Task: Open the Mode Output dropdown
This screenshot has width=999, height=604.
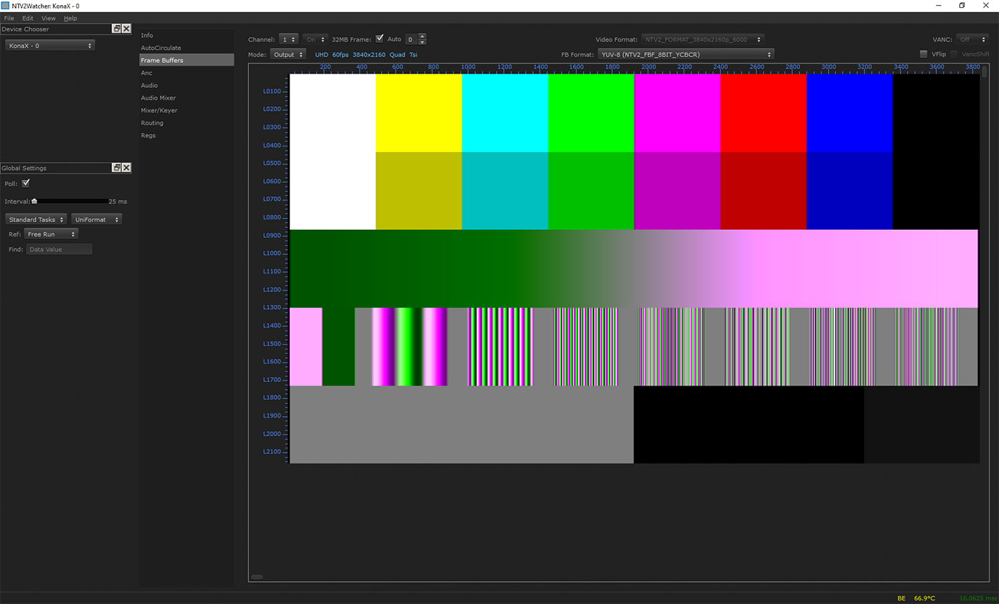Action: (x=288, y=54)
